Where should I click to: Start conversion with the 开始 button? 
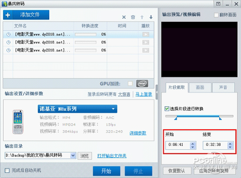[x=106, y=171]
